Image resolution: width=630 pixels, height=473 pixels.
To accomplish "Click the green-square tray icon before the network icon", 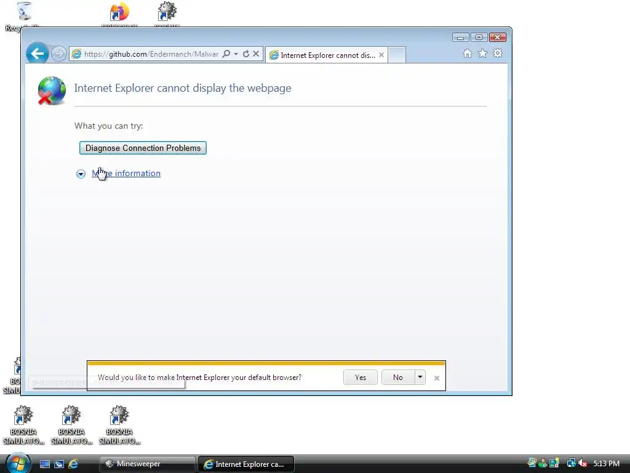I will 554,463.
